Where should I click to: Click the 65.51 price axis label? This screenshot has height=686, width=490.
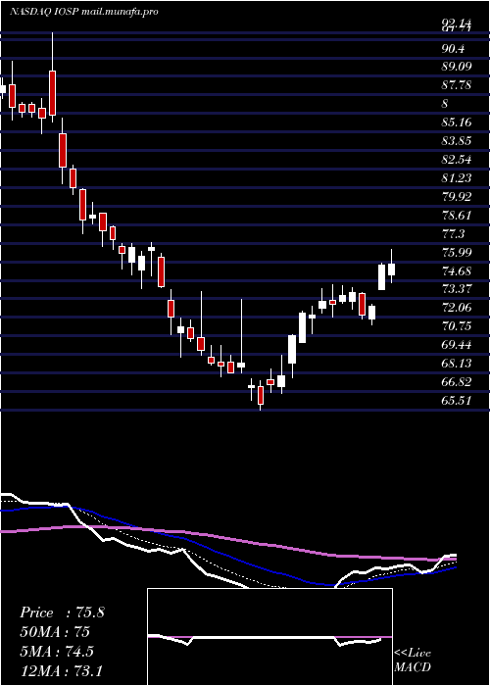(x=457, y=401)
